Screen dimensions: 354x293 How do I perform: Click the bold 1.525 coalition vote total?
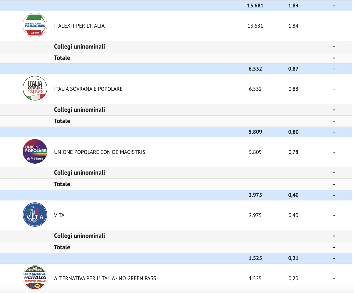tap(255, 258)
